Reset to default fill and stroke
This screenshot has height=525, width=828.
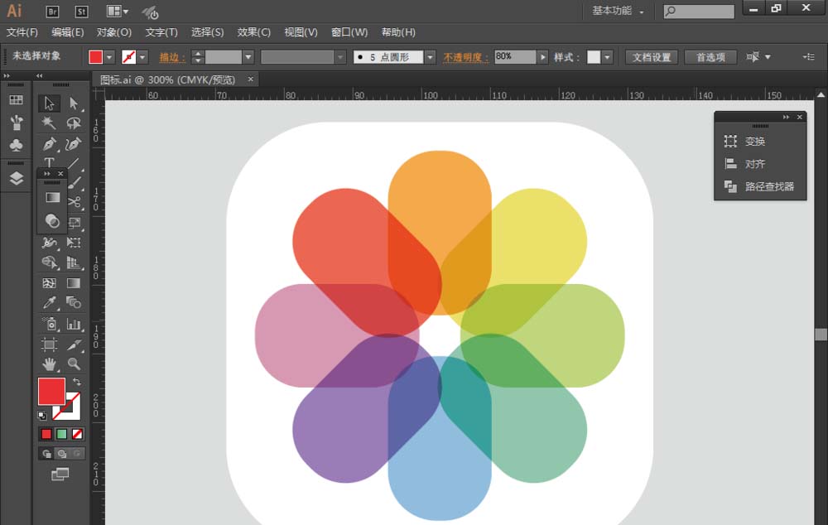[x=41, y=416]
